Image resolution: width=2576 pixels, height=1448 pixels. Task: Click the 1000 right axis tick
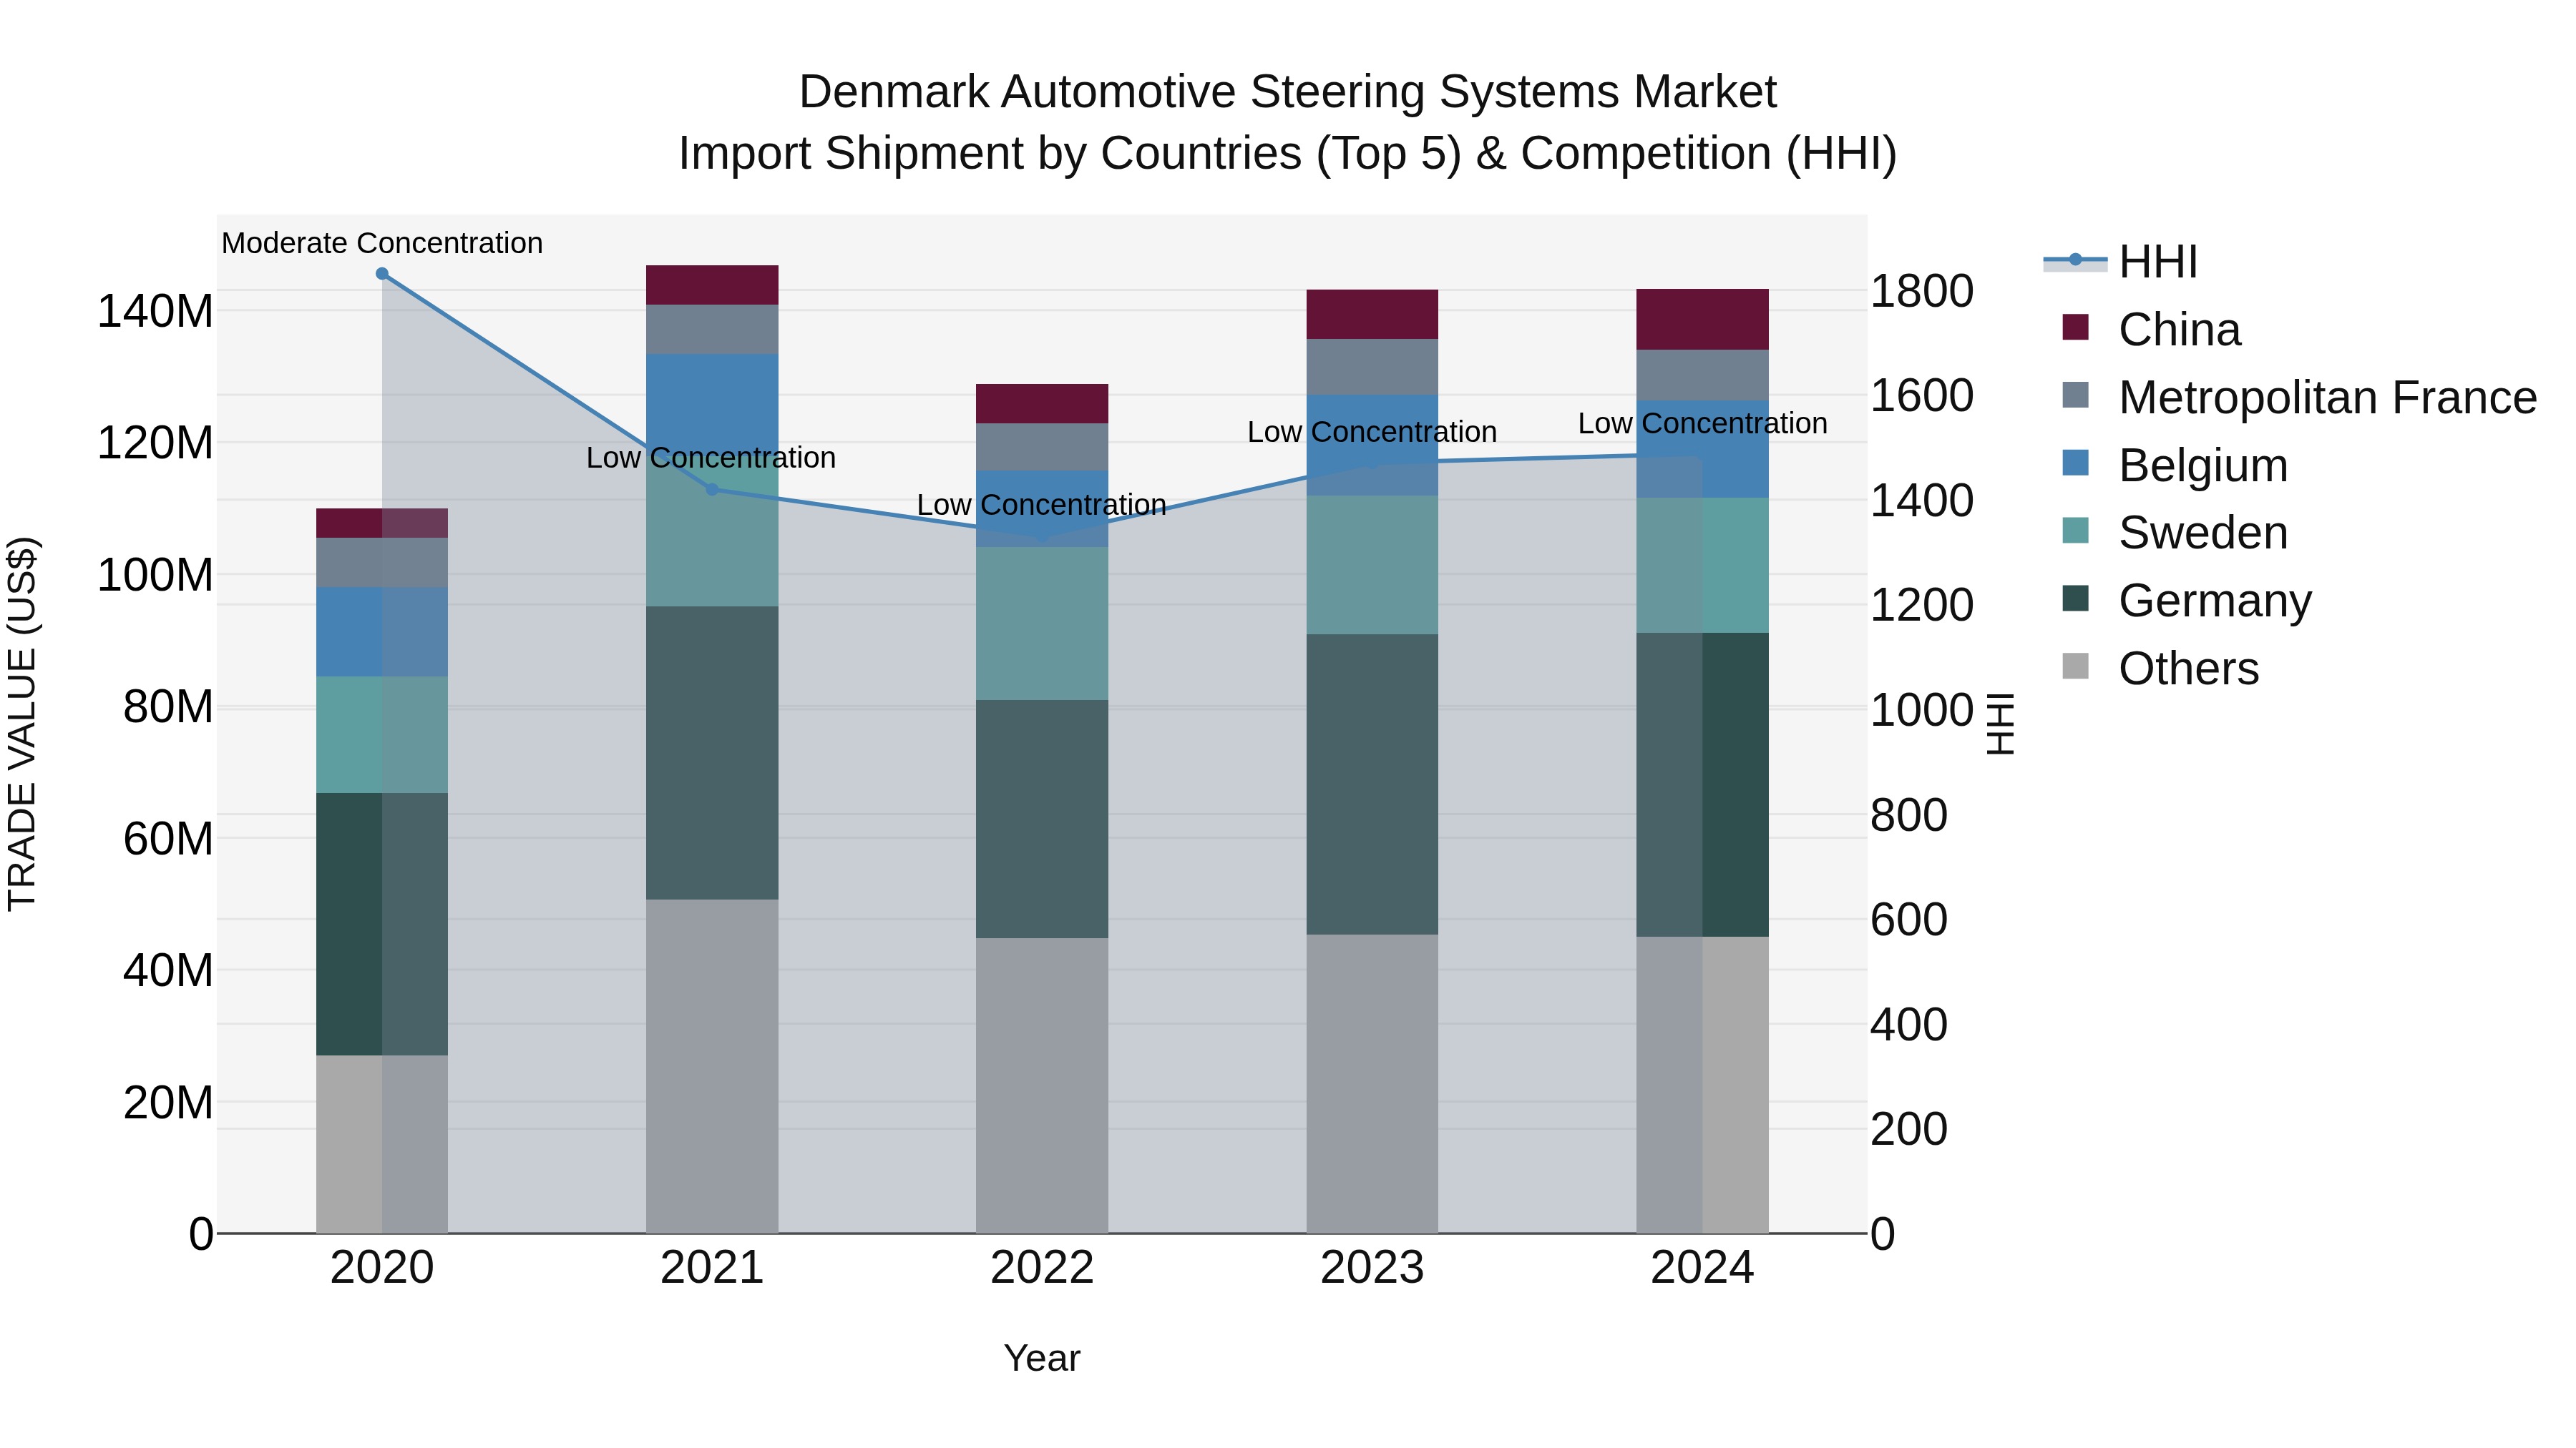coord(1922,711)
